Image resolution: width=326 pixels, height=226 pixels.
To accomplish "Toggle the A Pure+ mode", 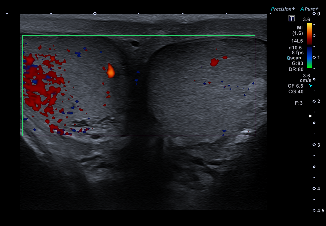I will pyautogui.click(x=310, y=9).
